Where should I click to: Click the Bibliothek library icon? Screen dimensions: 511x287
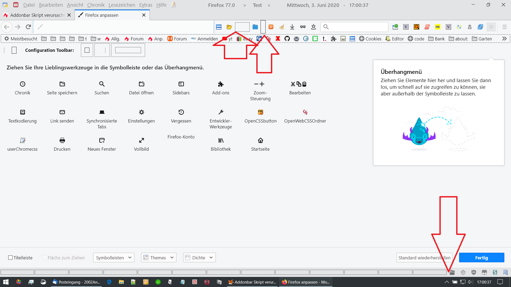pyautogui.click(x=221, y=140)
